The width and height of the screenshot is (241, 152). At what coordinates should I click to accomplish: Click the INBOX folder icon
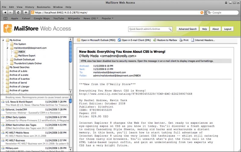coord(16,52)
